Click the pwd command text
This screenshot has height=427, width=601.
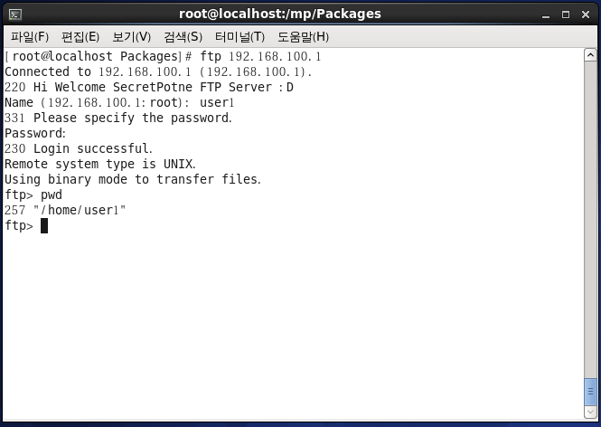pyautogui.click(x=52, y=195)
